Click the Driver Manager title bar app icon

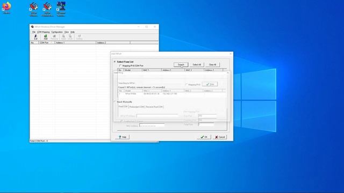pos(32,27)
